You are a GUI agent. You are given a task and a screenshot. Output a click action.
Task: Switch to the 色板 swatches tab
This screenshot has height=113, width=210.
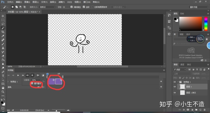tap(182, 13)
